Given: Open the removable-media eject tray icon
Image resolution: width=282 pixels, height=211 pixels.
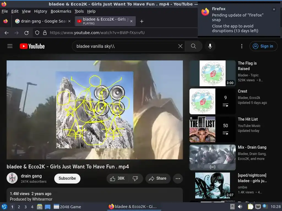Looking at the screenshot, I should (232, 207).
